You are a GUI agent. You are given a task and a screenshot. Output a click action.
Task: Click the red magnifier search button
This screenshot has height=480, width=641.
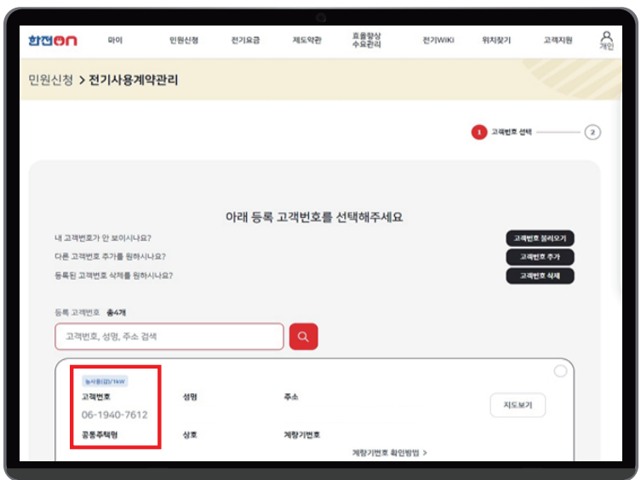point(303,336)
